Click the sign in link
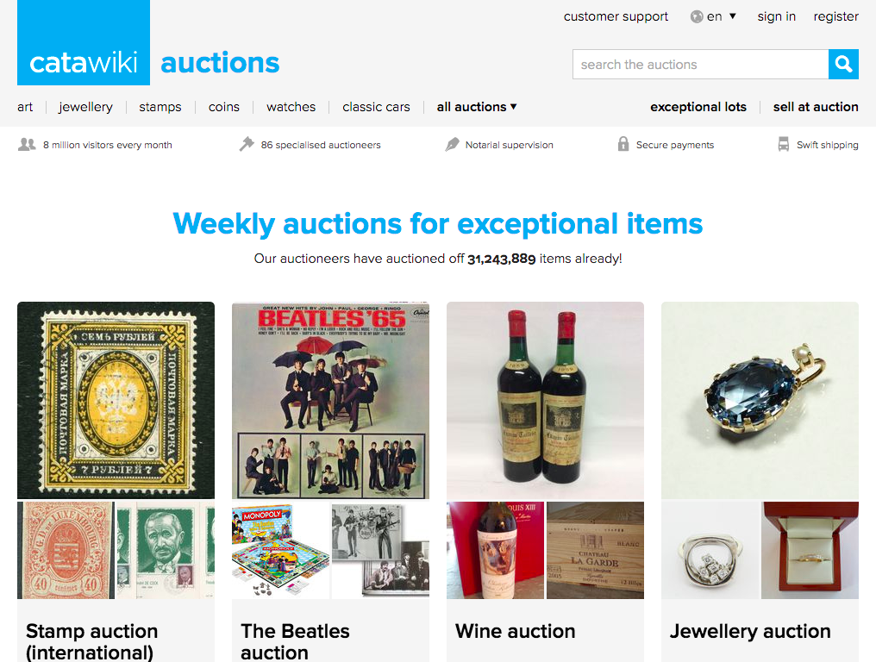This screenshot has width=876, height=662. (x=776, y=16)
